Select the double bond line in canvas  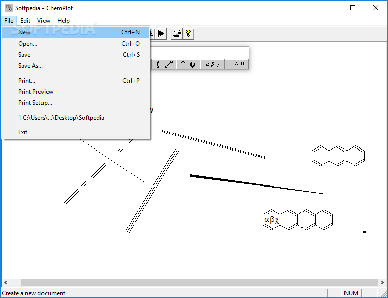(x=95, y=175)
